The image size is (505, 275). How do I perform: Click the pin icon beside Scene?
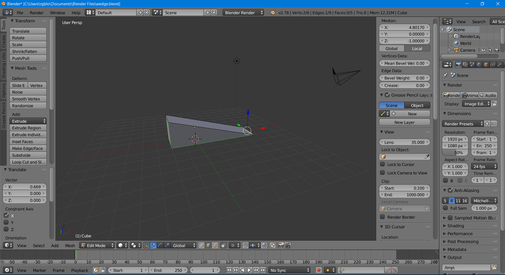(x=445, y=75)
